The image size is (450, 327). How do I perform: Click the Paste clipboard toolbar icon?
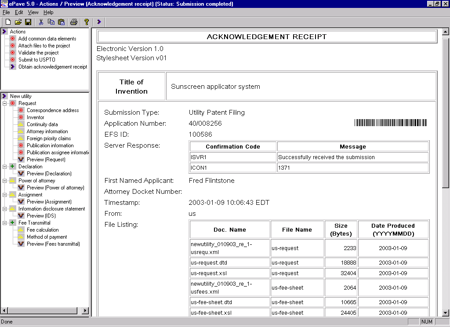(61, 22)
